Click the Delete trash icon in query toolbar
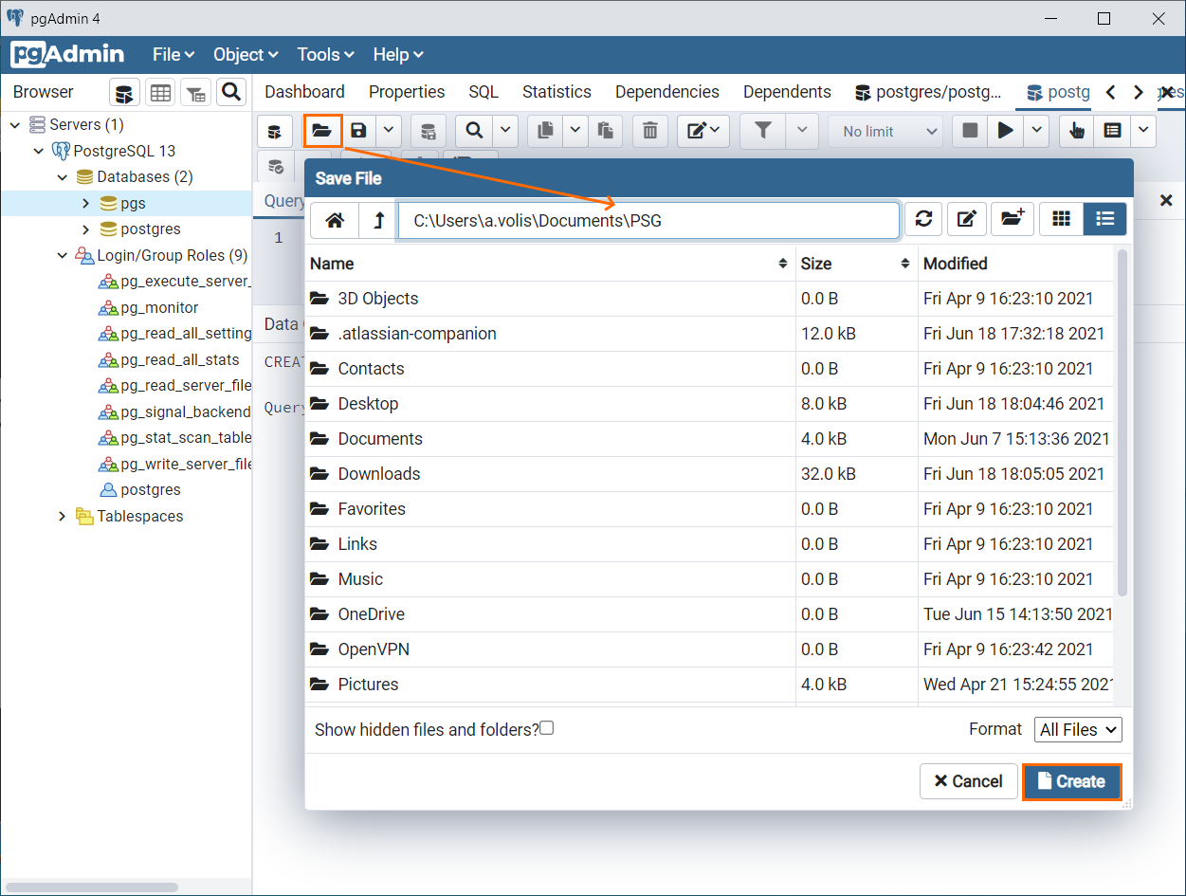The height and width of the screenshot is (896, 1186). point(650,131)
